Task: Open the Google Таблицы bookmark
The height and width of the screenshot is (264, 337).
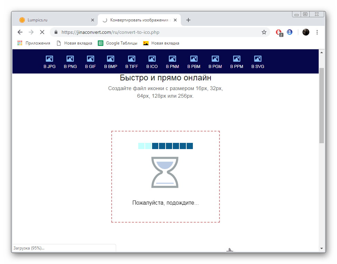Action: click(x=118, y=43)
